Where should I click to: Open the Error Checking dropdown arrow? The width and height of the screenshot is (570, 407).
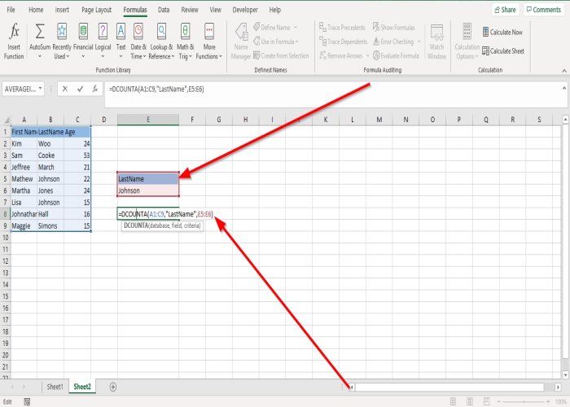coord(419,42)
